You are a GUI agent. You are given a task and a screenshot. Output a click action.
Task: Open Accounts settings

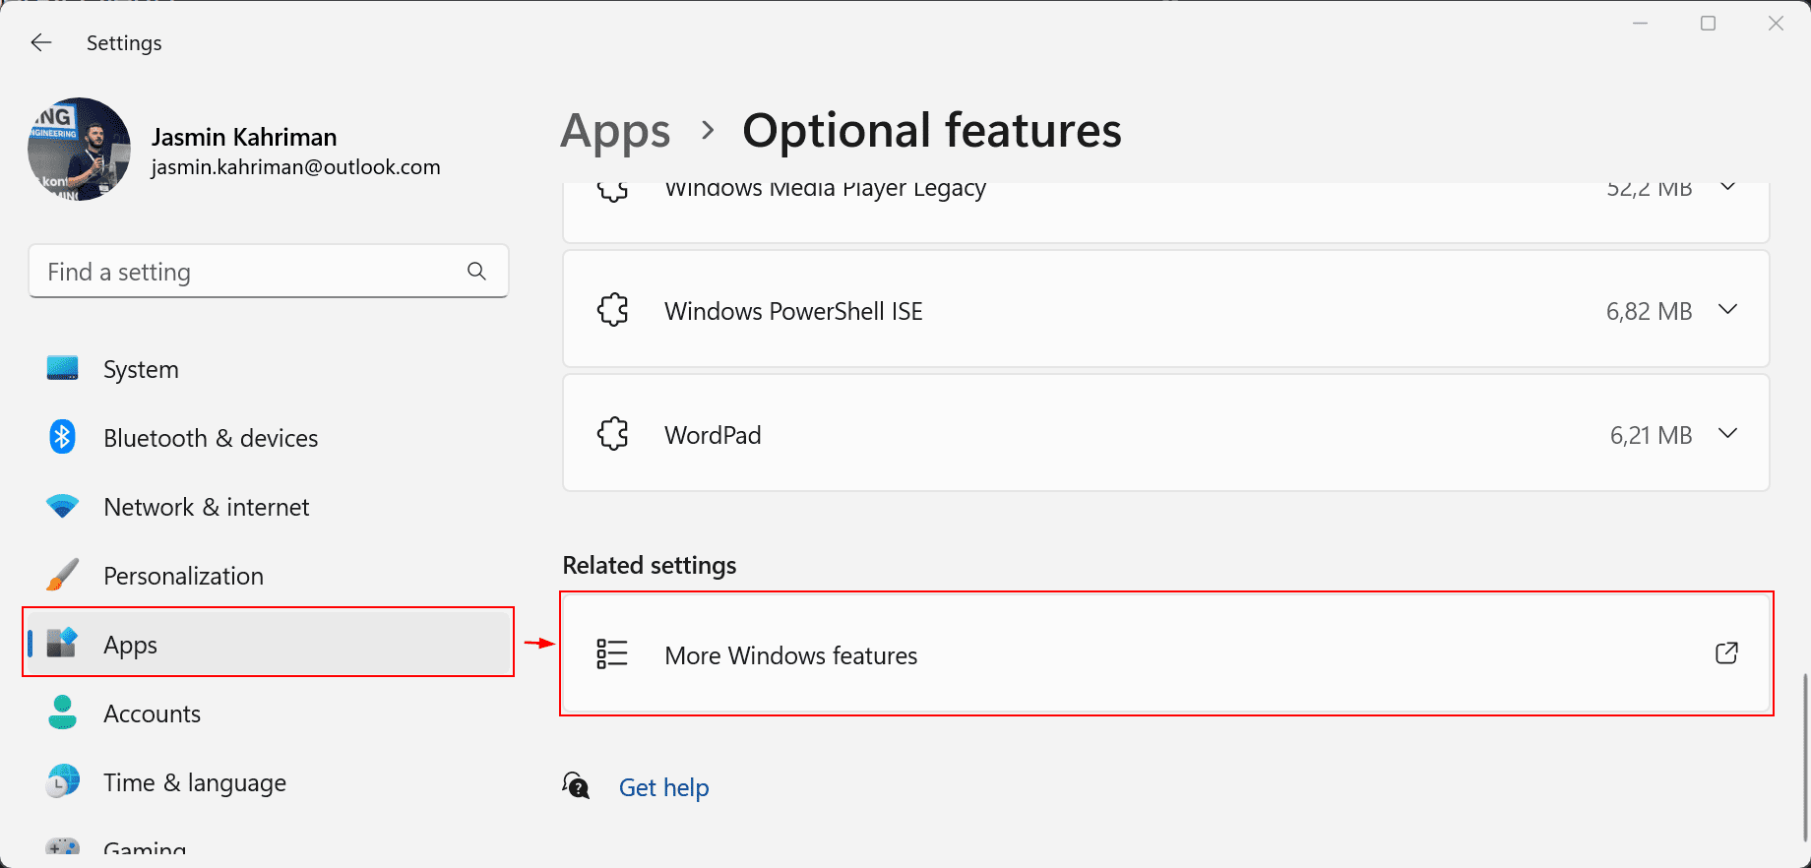(269, 713)
